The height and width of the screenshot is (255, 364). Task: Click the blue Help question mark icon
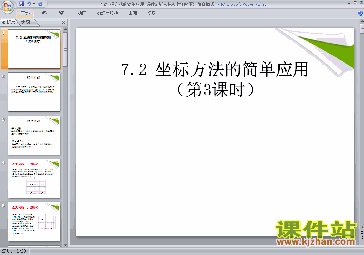click(x=361, y=14)
